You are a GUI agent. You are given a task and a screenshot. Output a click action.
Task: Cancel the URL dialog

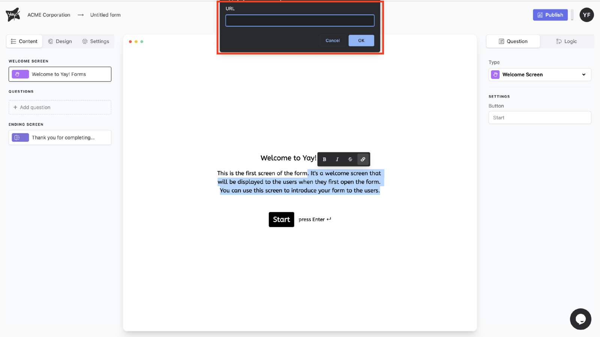pos(333,41)
